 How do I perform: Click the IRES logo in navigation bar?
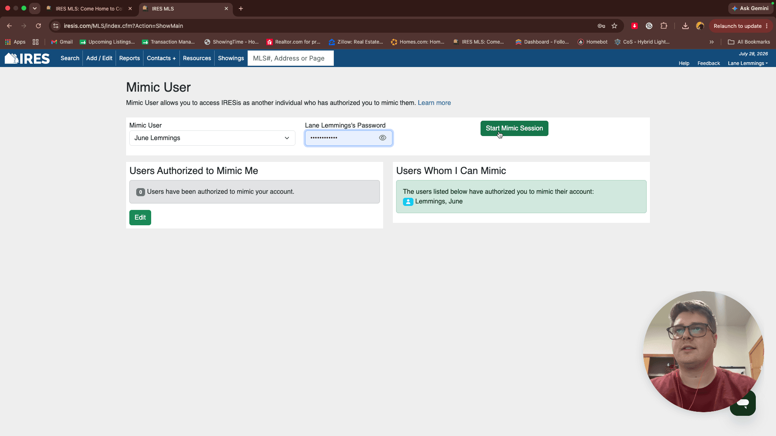[x=27, y=59]
